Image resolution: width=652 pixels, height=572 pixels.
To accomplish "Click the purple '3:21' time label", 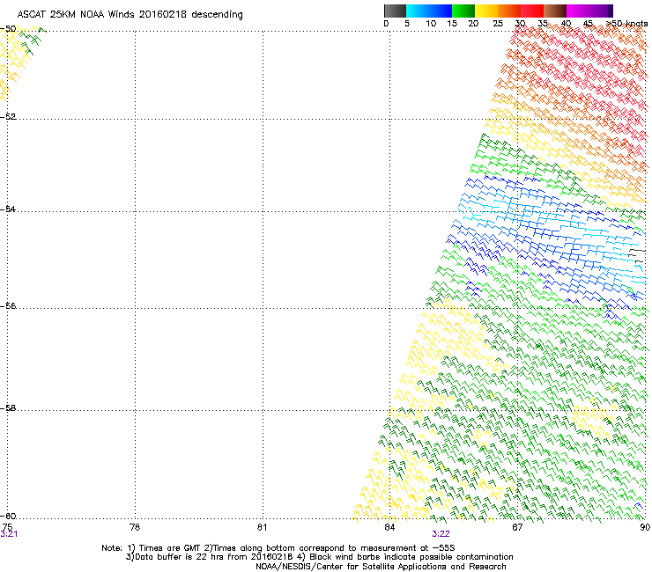I will [x=9, y=534].
